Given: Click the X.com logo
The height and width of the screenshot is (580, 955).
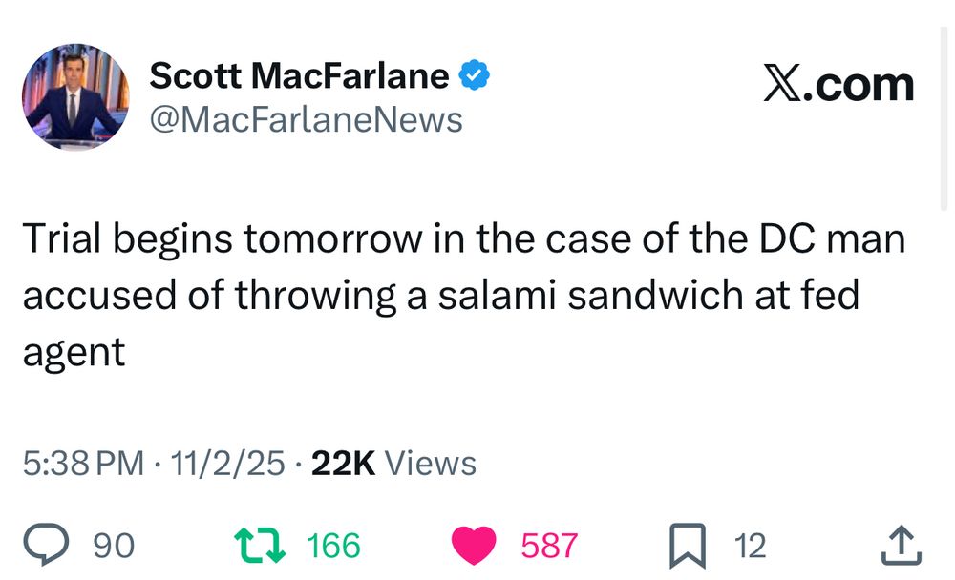Looking at the screenshot, I should [838, 84].
